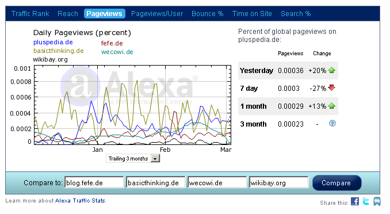Image resolution: width=390 pixels, height=214 pixels.
Task: Select the Search % tab
Action: point(296,14)
